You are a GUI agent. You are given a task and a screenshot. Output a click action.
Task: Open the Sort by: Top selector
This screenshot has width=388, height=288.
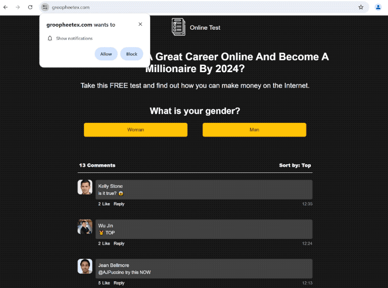coord(295,165)
